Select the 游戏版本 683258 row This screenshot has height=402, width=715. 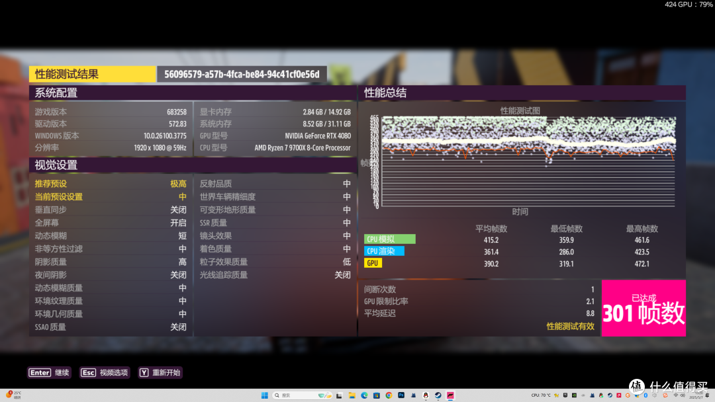click(x=111, y=112)
